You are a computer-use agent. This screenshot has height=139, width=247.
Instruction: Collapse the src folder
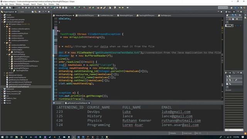[x=4, y=27]
